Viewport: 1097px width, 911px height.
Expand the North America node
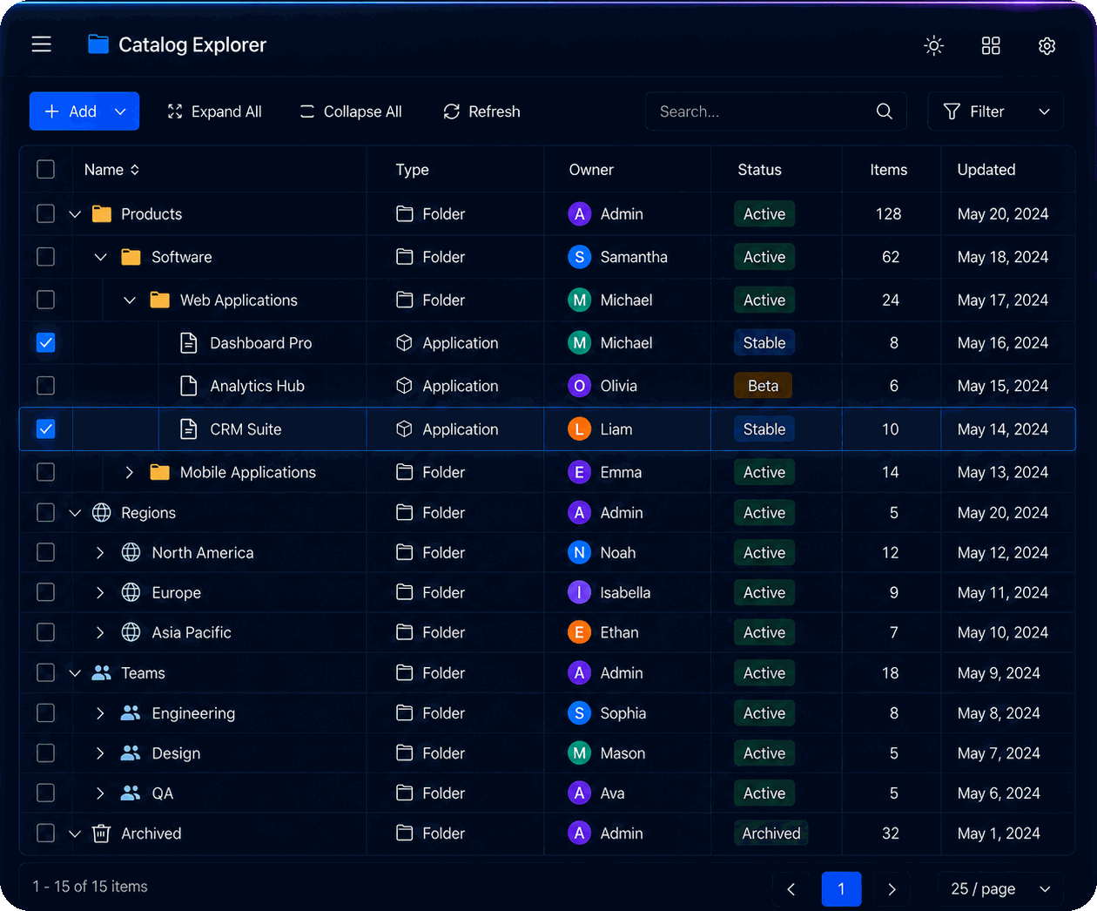(100, 553)
